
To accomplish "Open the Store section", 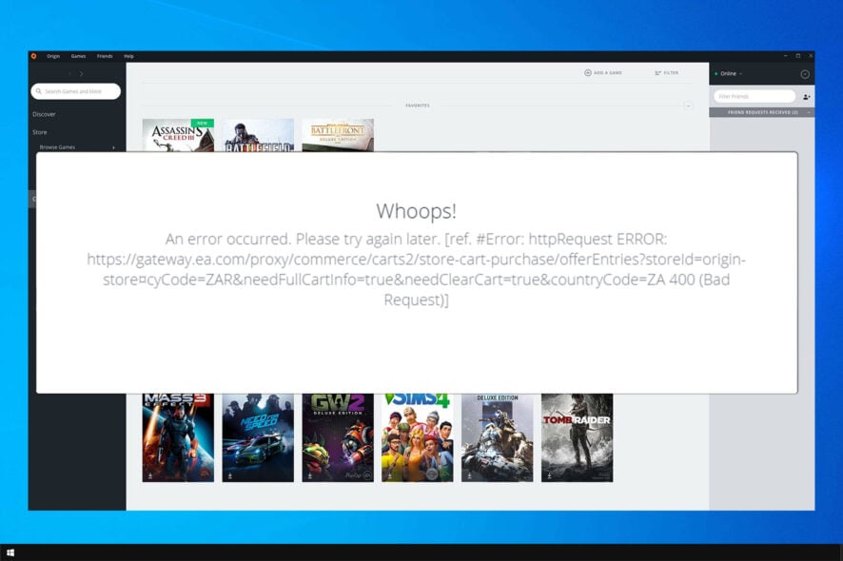I will pyautogui.click(x=40, y=132).
